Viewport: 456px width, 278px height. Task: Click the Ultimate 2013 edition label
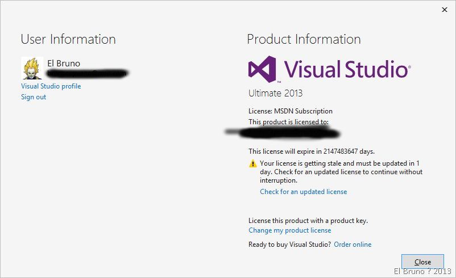point(275,92)
